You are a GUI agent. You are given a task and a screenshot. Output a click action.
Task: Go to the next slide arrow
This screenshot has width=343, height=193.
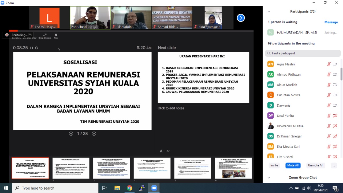coord(94,134)
